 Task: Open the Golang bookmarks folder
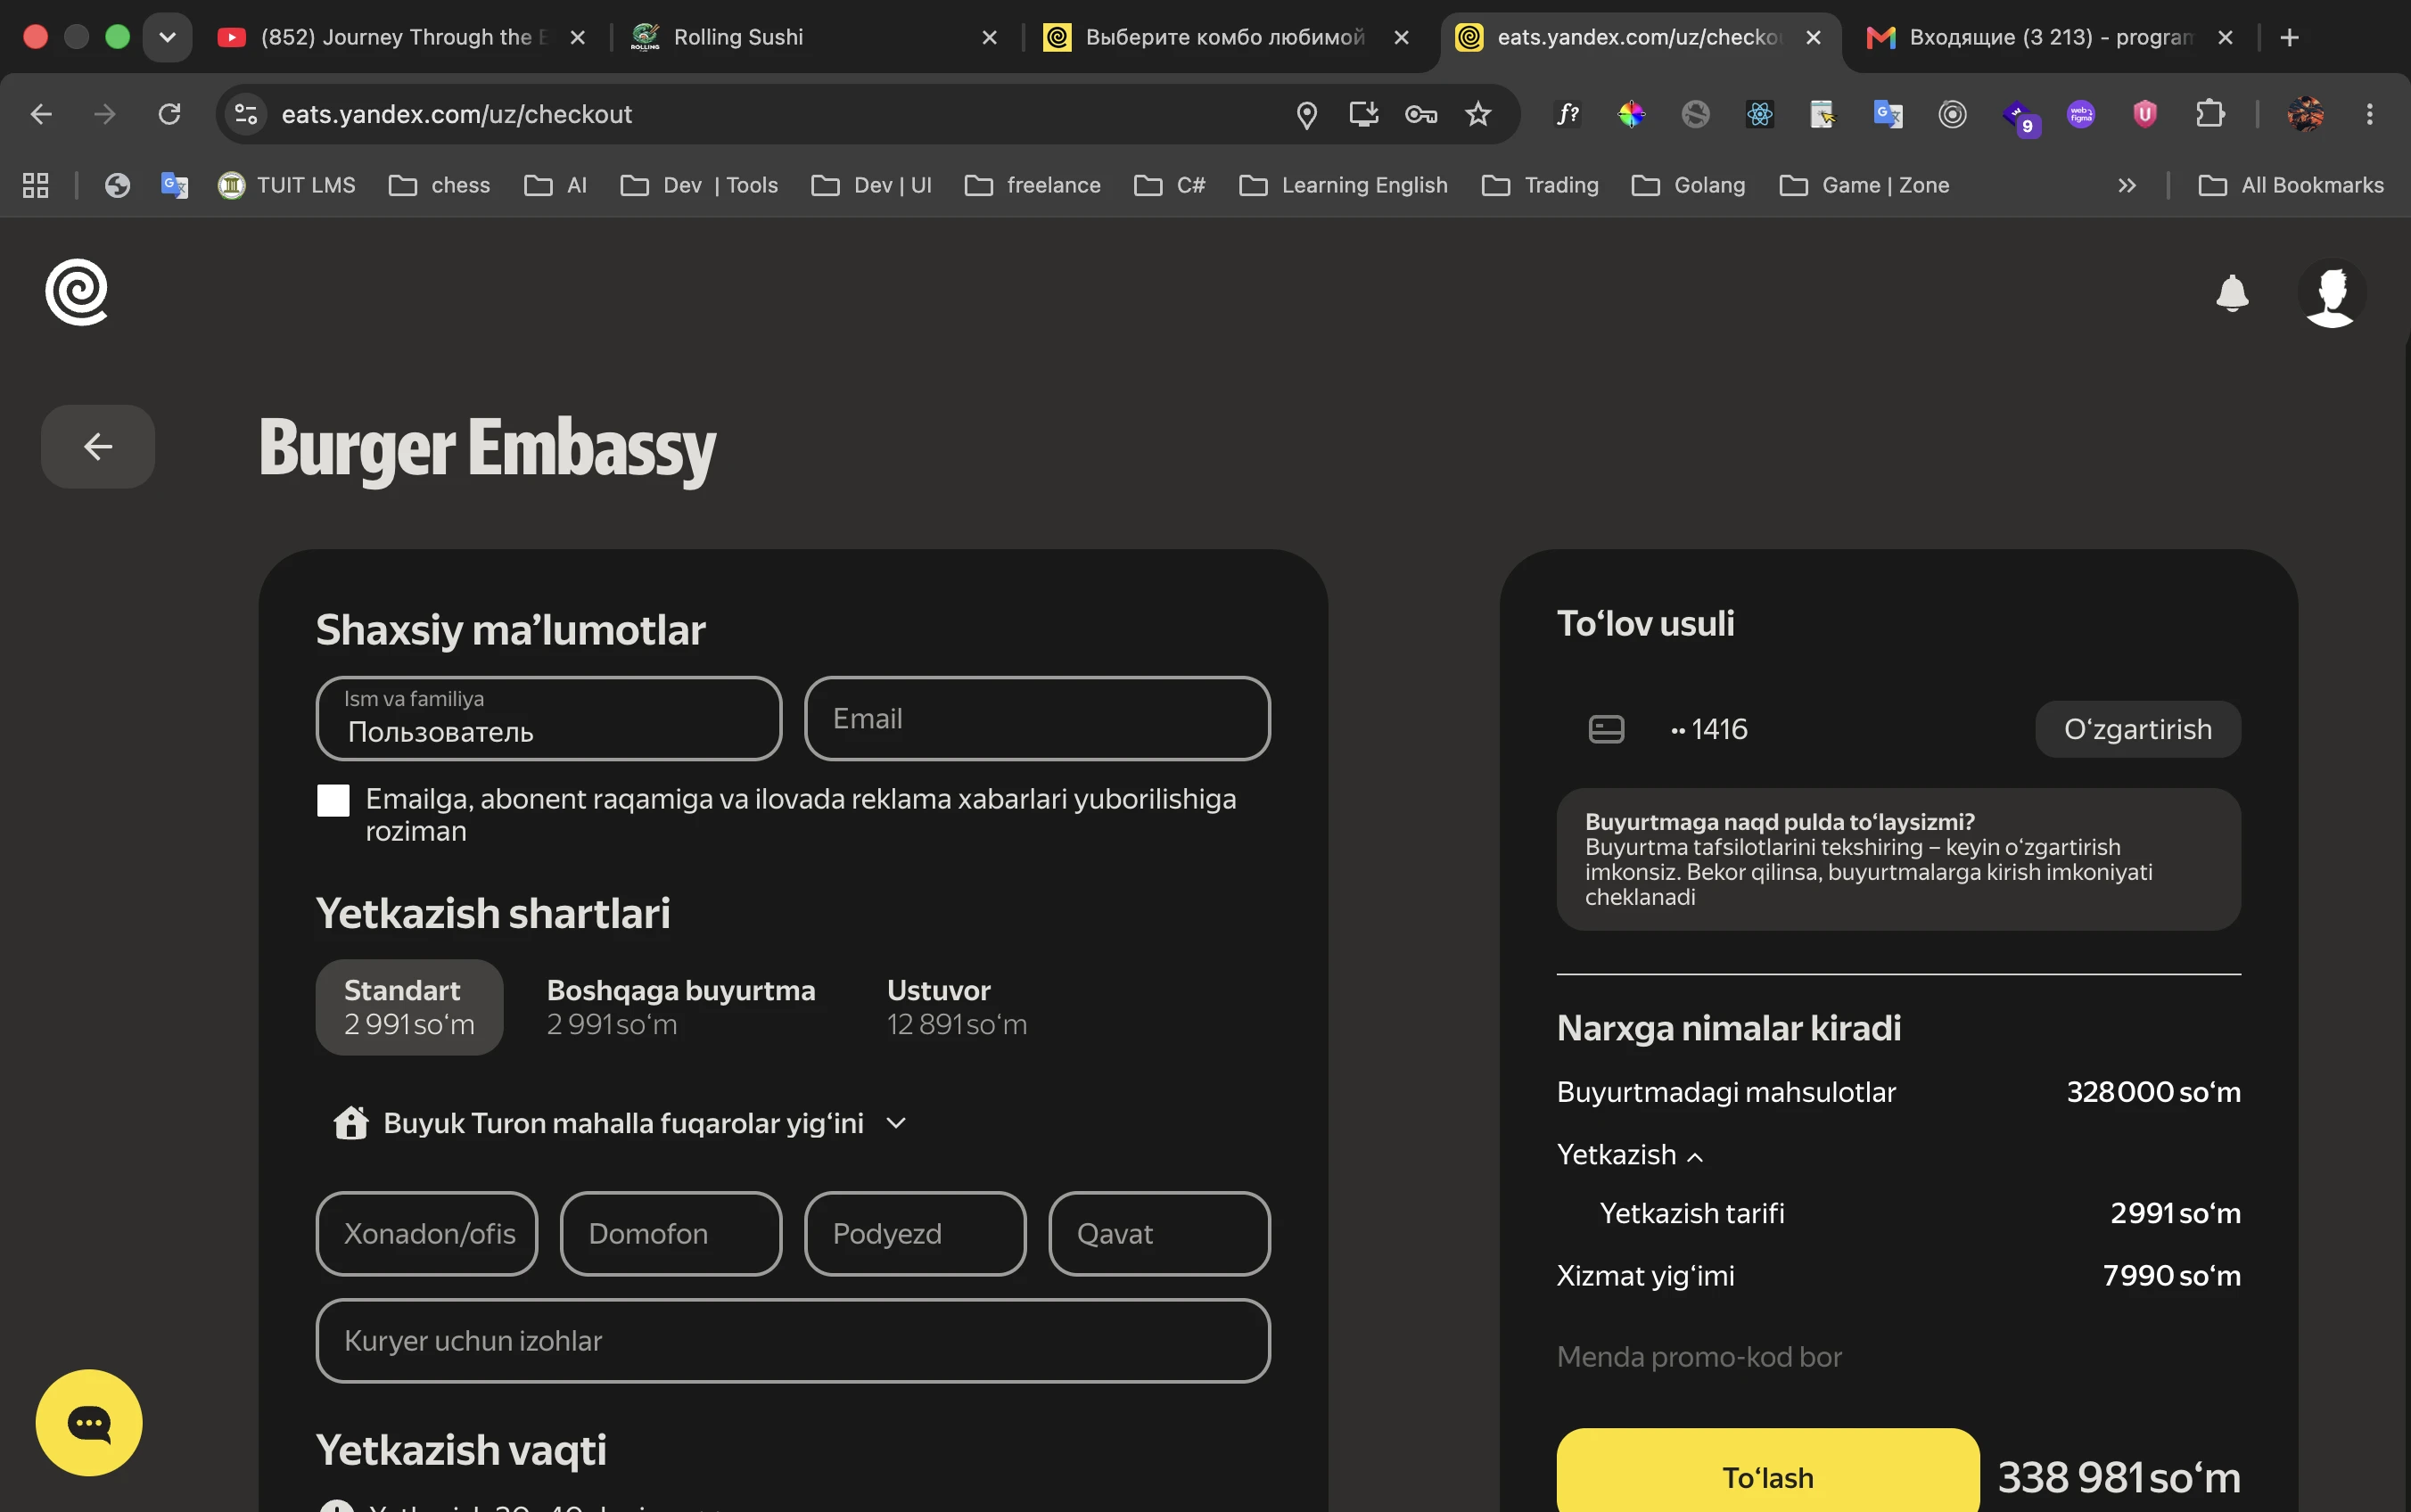coord(1689,185)
